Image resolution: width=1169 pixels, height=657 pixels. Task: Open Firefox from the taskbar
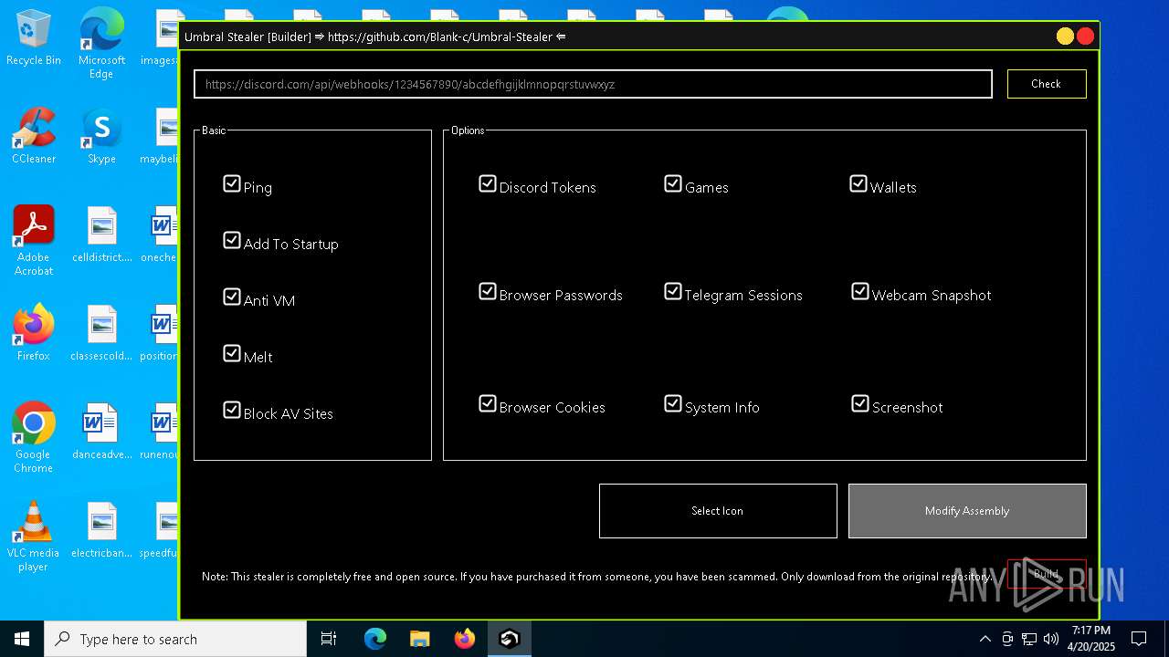point(465,639)
